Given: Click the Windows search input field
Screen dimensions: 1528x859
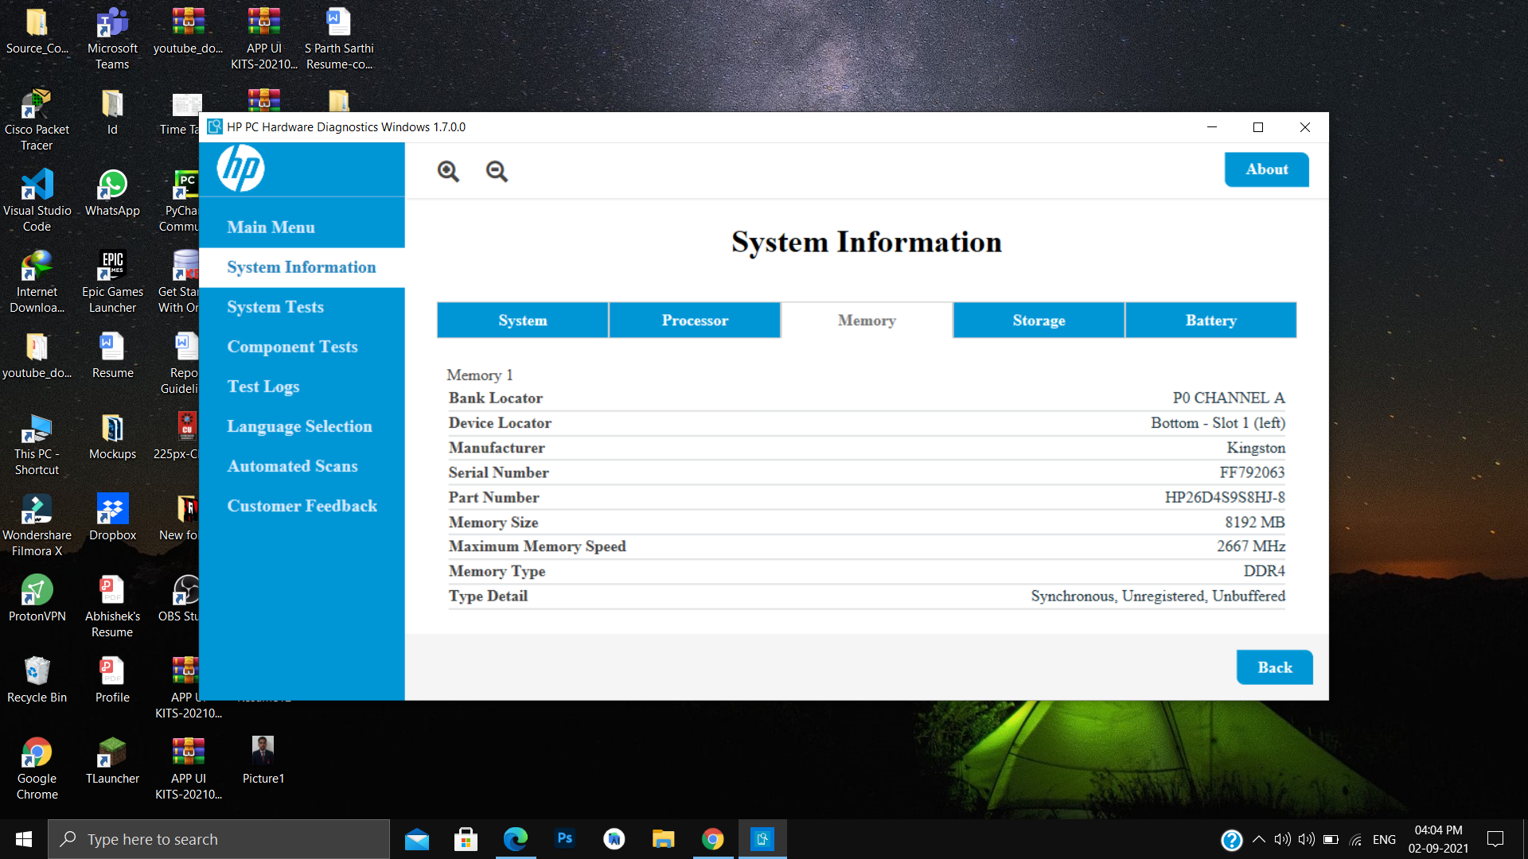Looking at the screenshot, I should [219, 838].
